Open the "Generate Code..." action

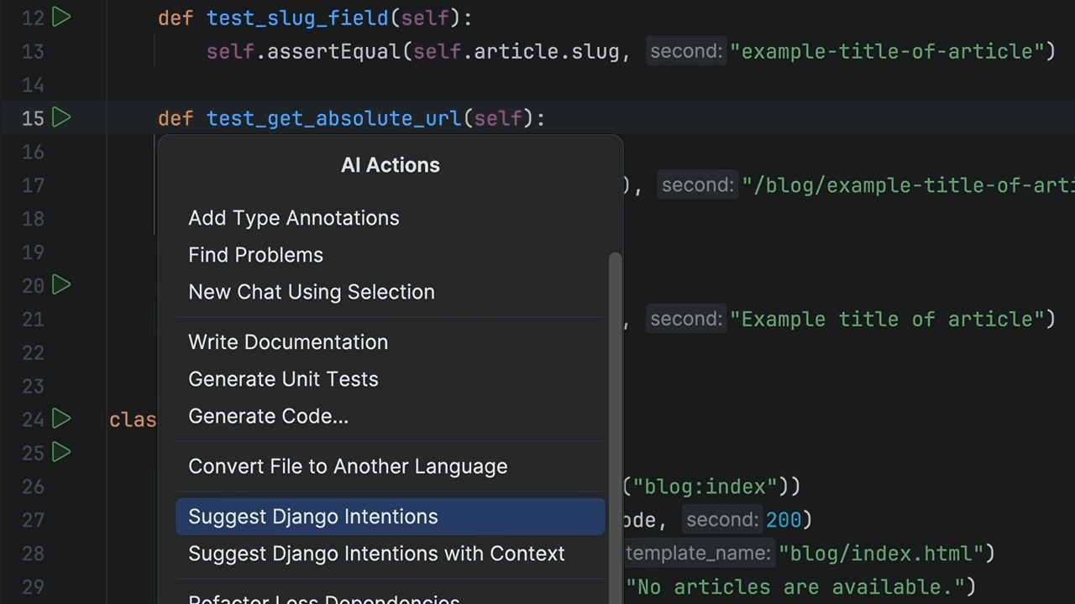click(268, 416)
